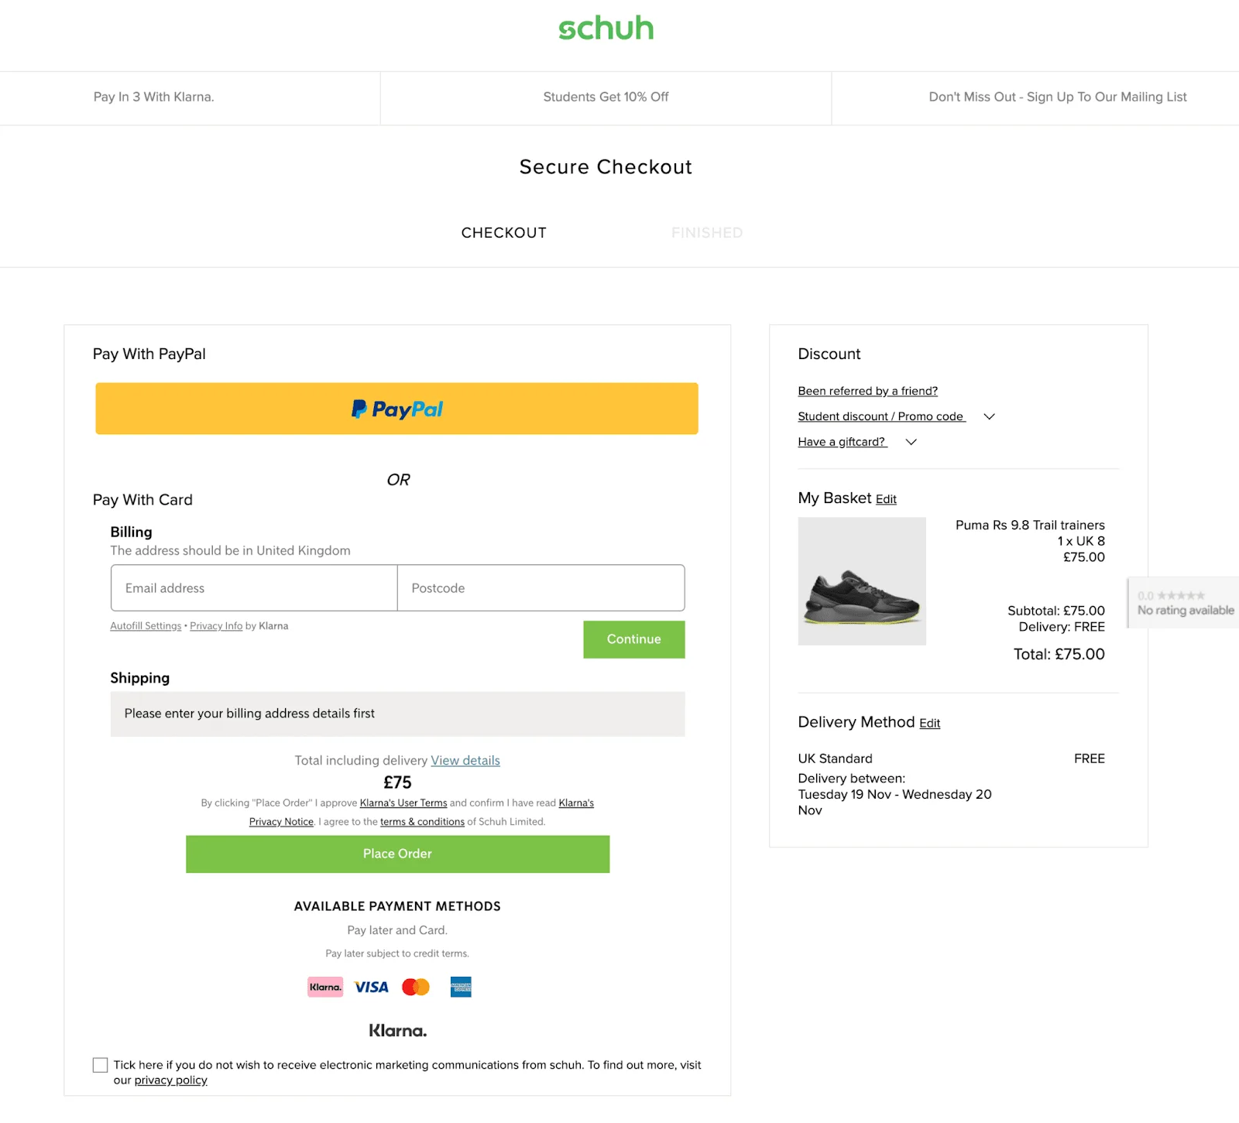1239x1123 pixels.
Task: Open the View details delivery link
Action: click(465, 760)
